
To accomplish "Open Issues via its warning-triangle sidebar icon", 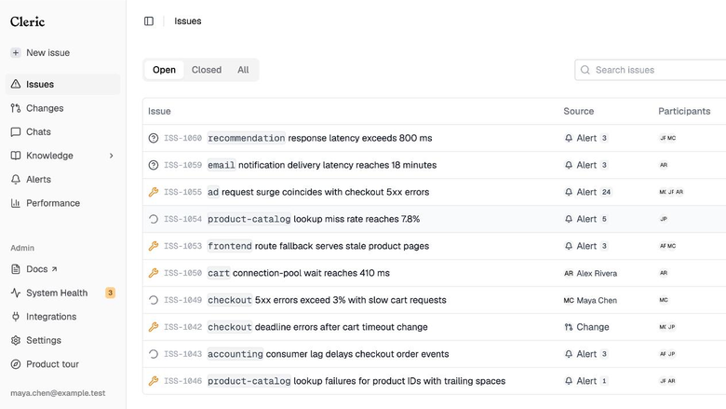I will (x=16, y=84).
